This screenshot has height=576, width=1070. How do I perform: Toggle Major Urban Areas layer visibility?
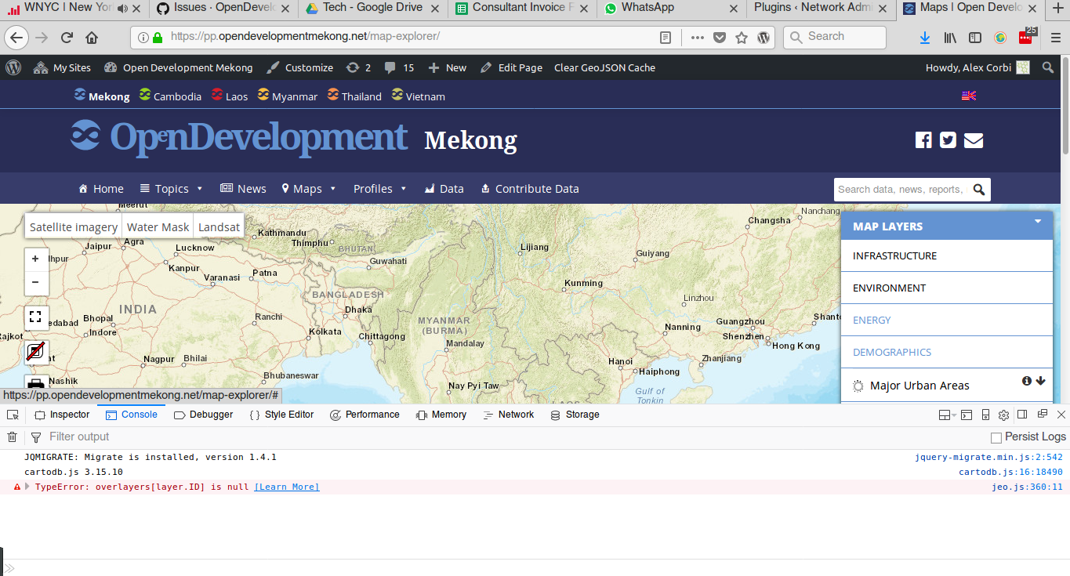tap(858, 386)
